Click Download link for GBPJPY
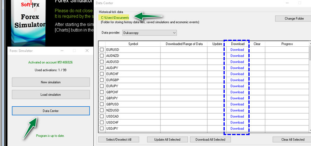311x146 pixels. coord(237,98)
